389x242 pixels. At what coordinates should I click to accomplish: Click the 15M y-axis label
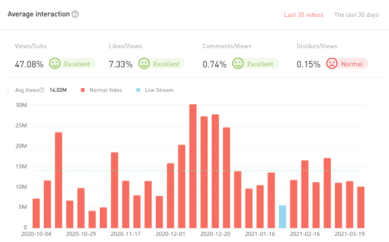pos(21,167)
